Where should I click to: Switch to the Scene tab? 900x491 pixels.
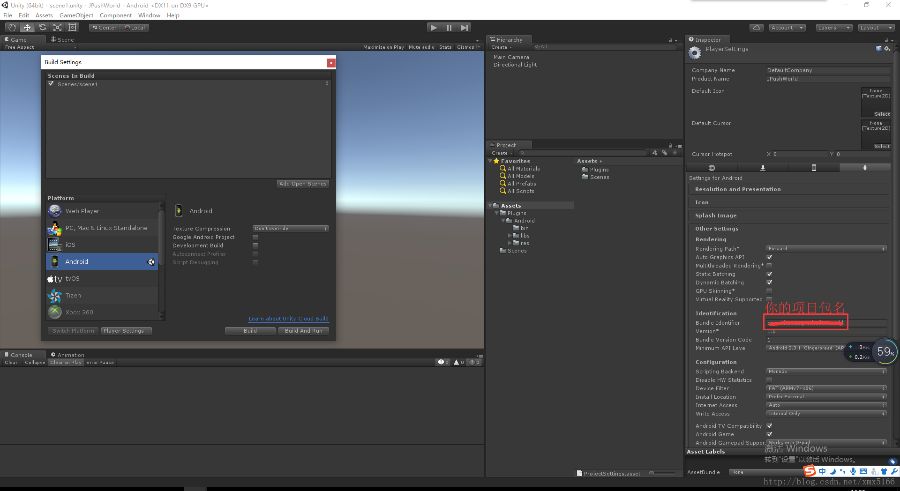(x=62, y=40)
